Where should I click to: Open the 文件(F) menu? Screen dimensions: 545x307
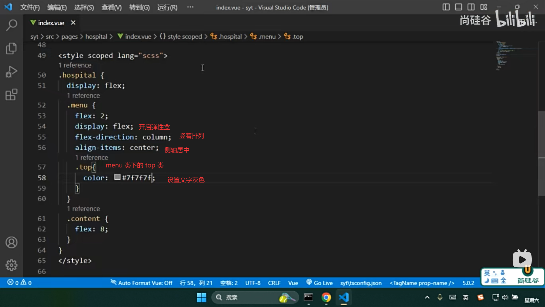point(30,7)
